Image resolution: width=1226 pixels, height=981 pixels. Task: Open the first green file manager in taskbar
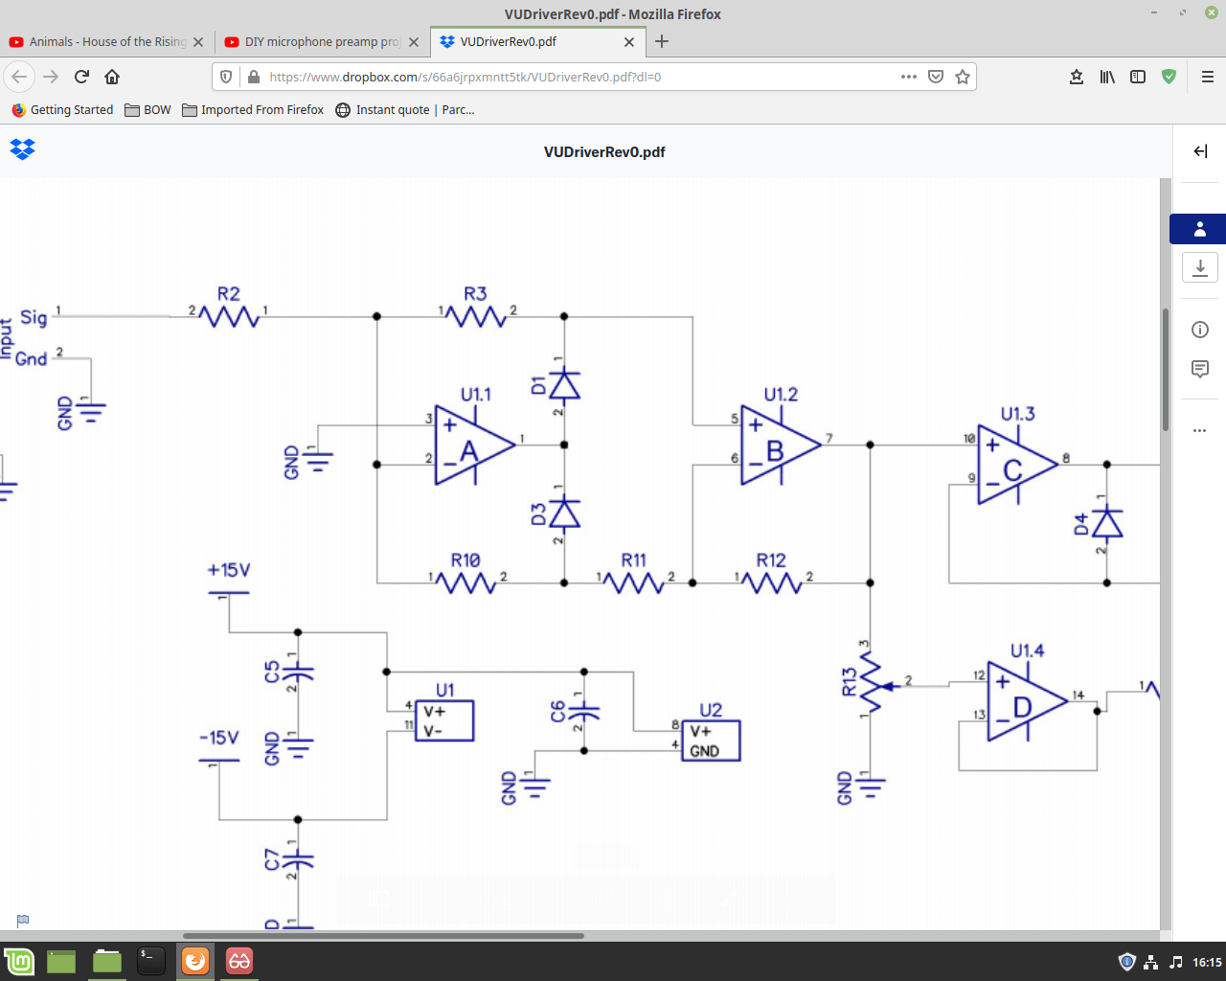coord(61,961)
